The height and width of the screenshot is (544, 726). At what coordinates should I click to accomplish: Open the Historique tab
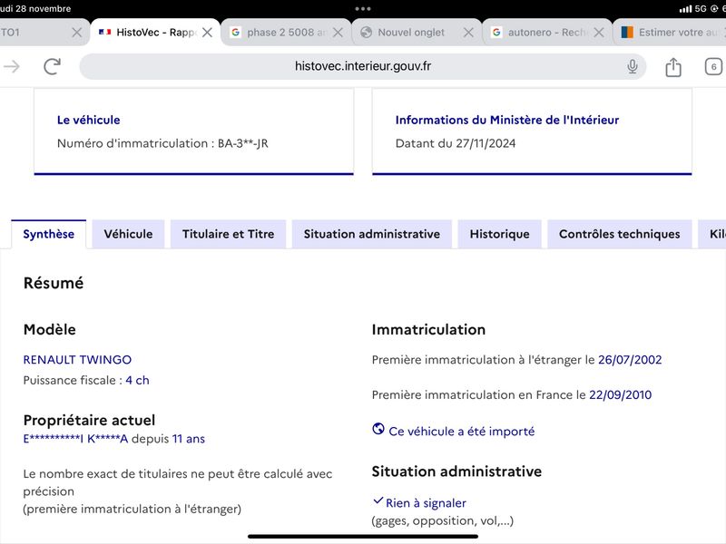point(500,234)
